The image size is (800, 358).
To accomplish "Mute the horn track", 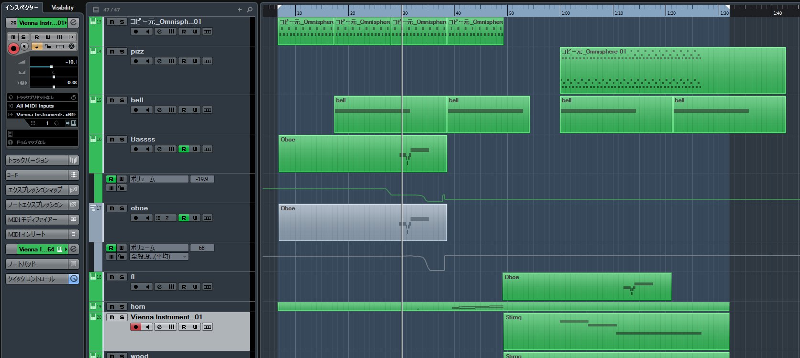I will tap(111, 307).
